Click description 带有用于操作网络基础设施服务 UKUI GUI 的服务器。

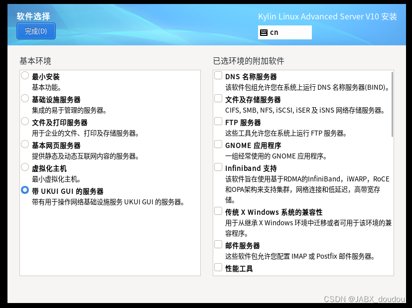point(108,202)
